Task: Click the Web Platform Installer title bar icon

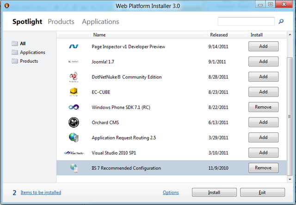Action: pyautogui.click(x=7, y=6)
